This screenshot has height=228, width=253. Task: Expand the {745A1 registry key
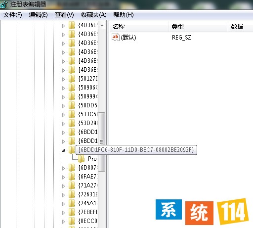coord(63,204)
